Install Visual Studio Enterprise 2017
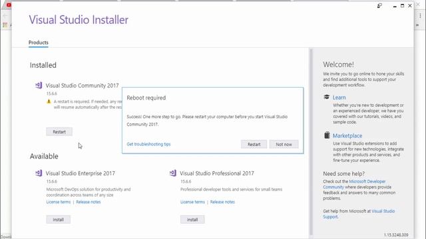426x239 pixels. click(x=58, y=220)
